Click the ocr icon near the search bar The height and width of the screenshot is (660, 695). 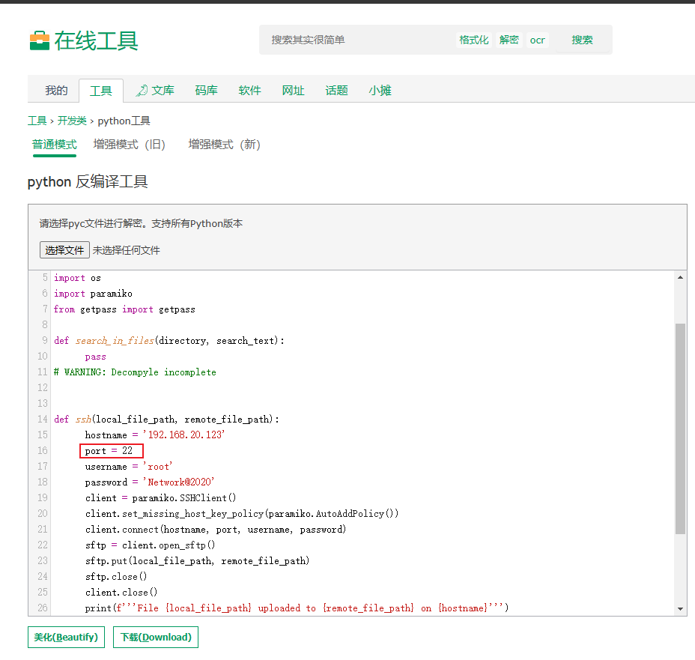(537, 40)
